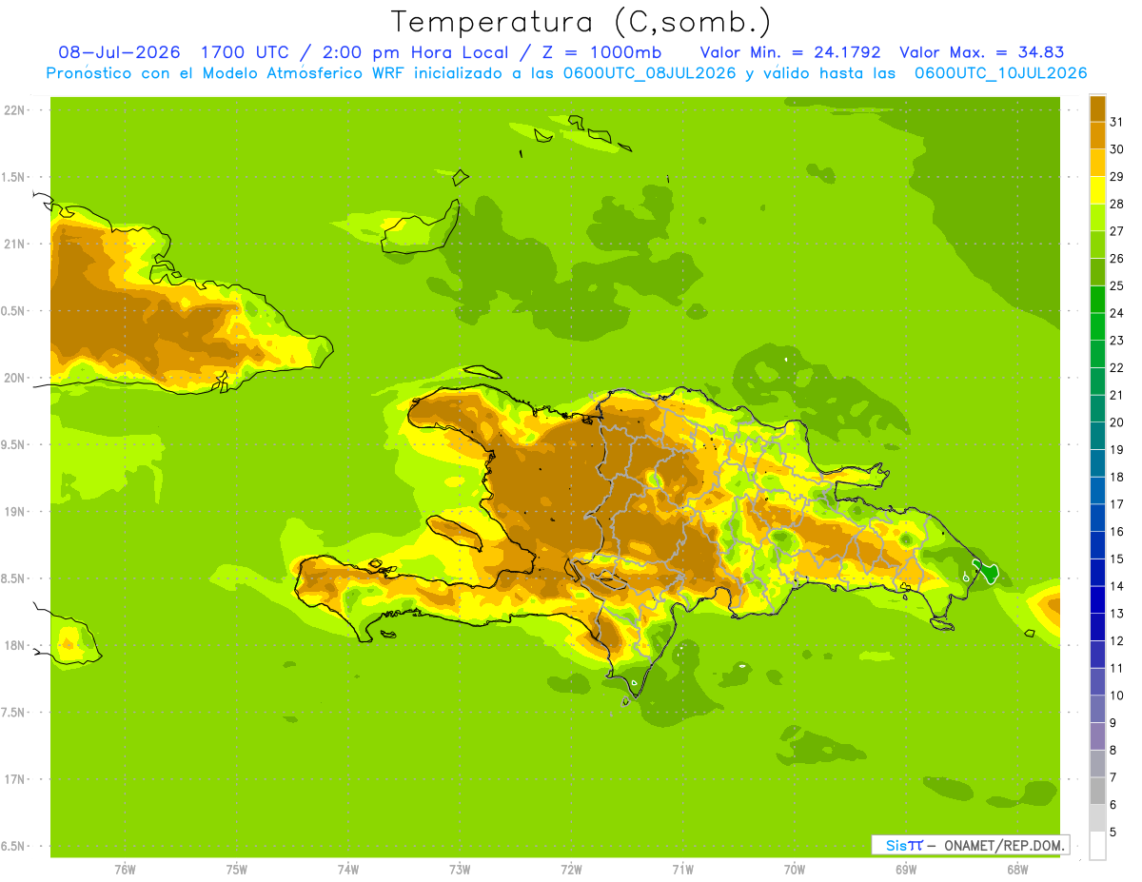Click the dark brown swatch above legend value 31
1142x882 pixels.
click(x=1097, y=108)
